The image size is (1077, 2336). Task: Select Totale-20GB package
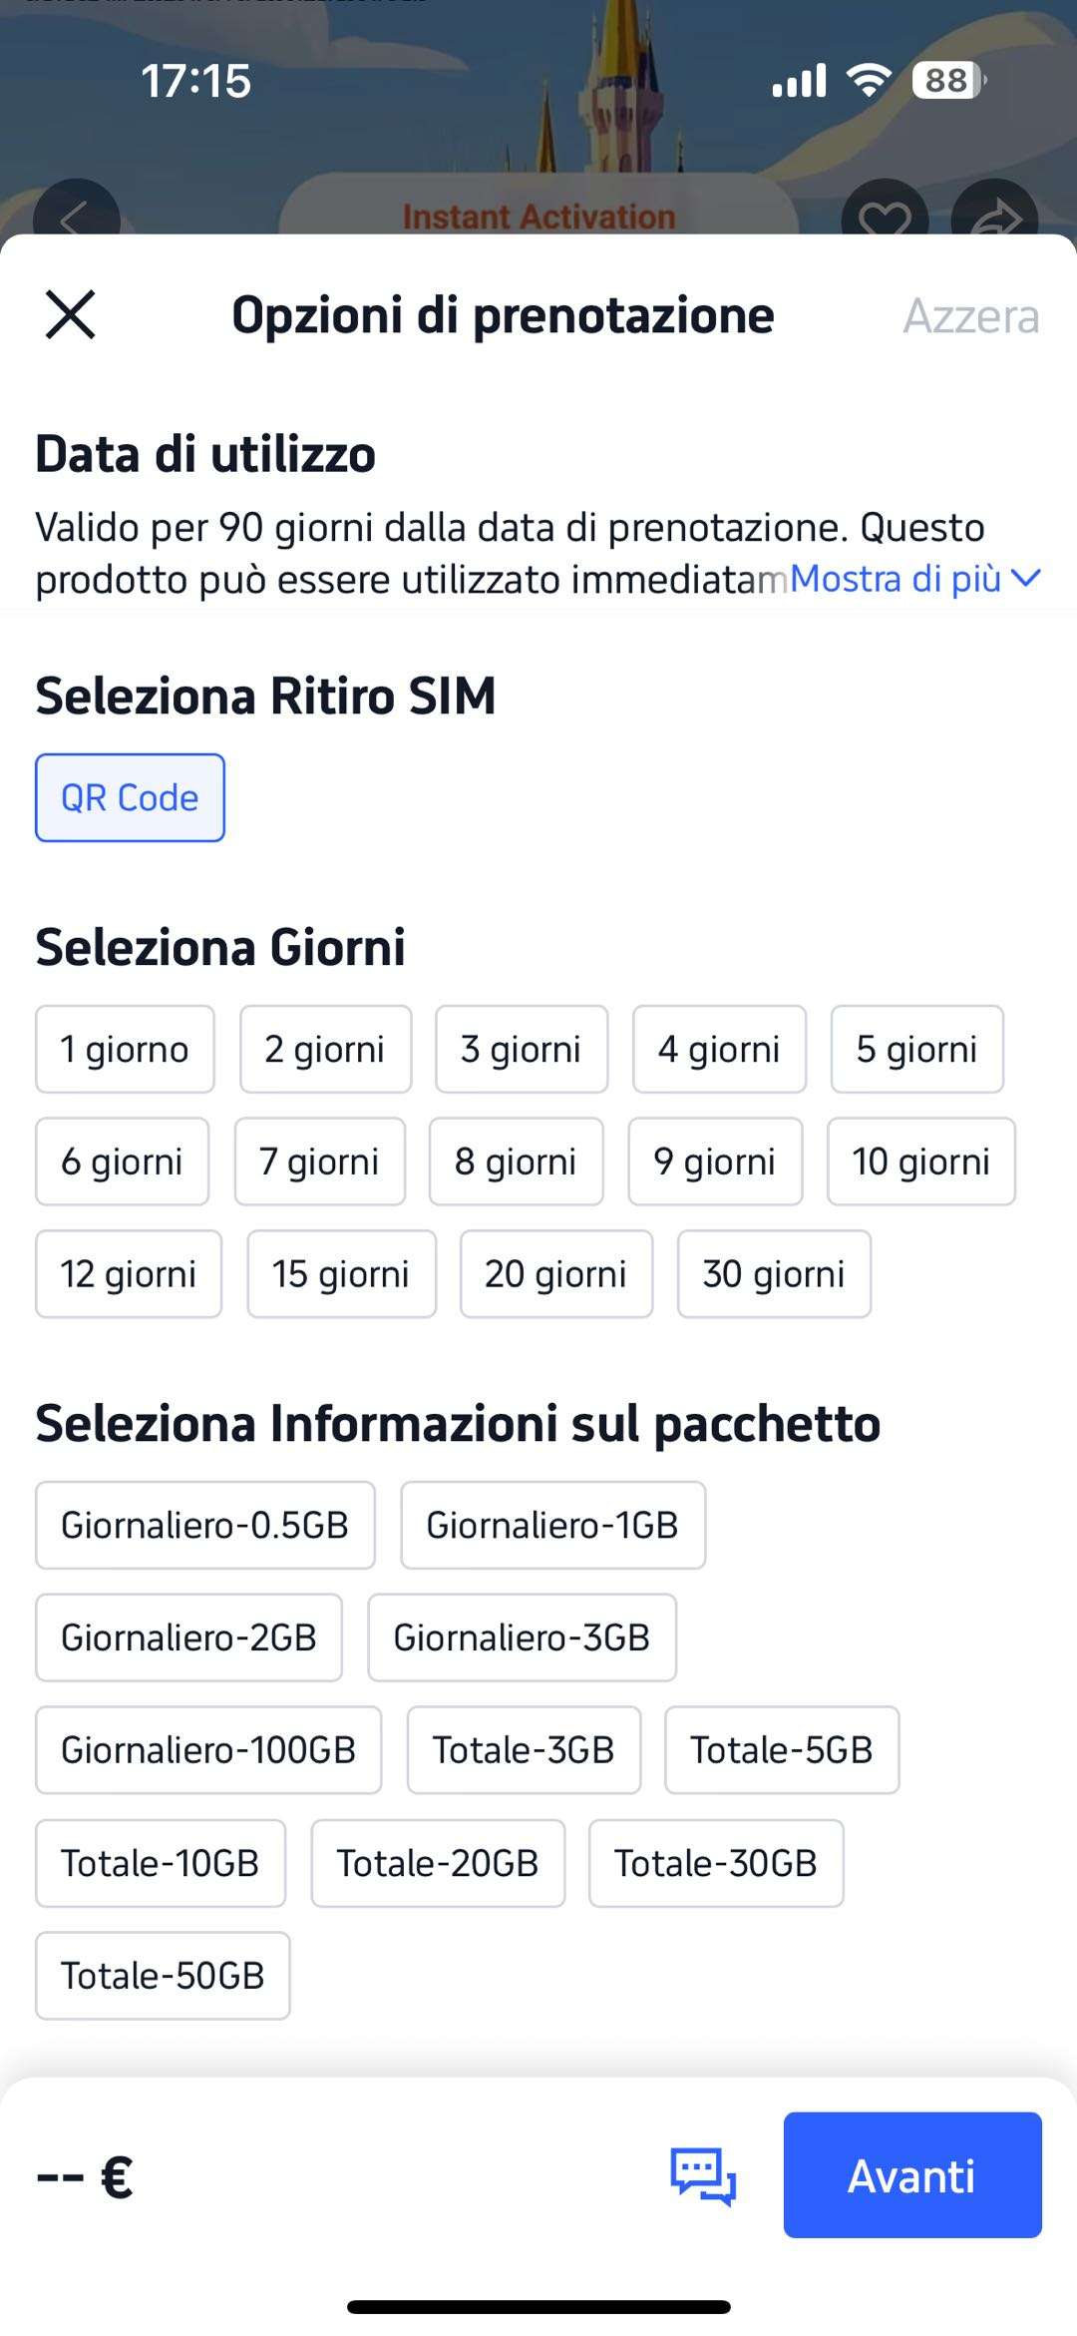pyautogui.click(x=438, y=1863)
